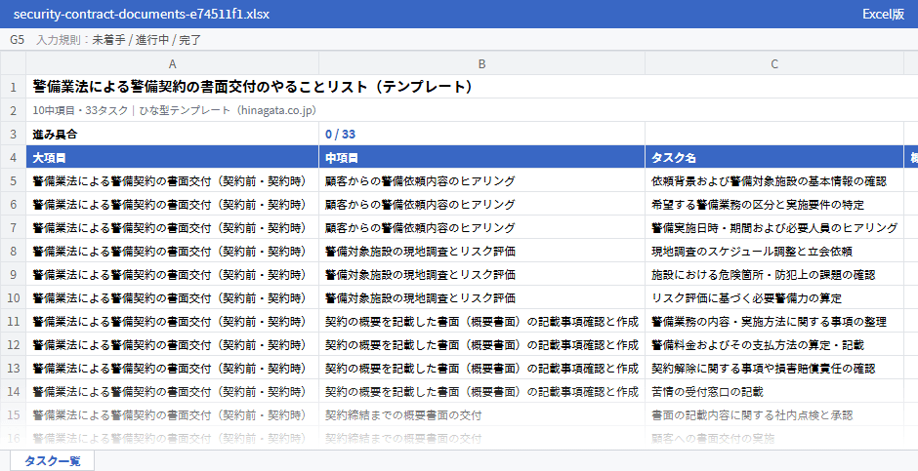Click cell リスク評価に基づく必要警備力の算定
This screenshot has width=918, height=471.
pyautogui.click(x=774, y=298)
